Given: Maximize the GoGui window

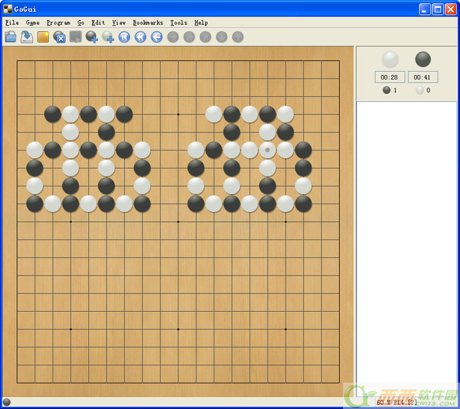Looking at the screenshot, I should 438,9.
